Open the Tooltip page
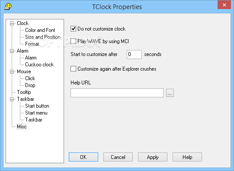234x171 pixels. (x=24, y=92)
